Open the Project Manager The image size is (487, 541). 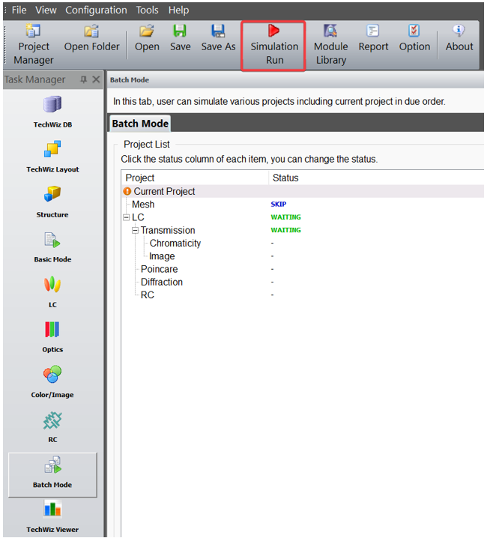click(34, 45)
